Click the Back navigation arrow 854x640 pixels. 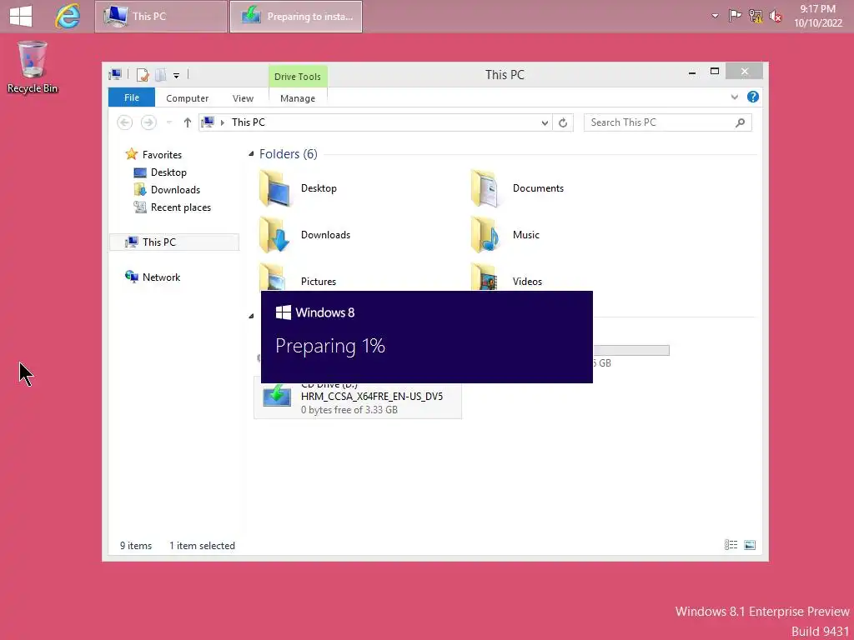(125, 122)
